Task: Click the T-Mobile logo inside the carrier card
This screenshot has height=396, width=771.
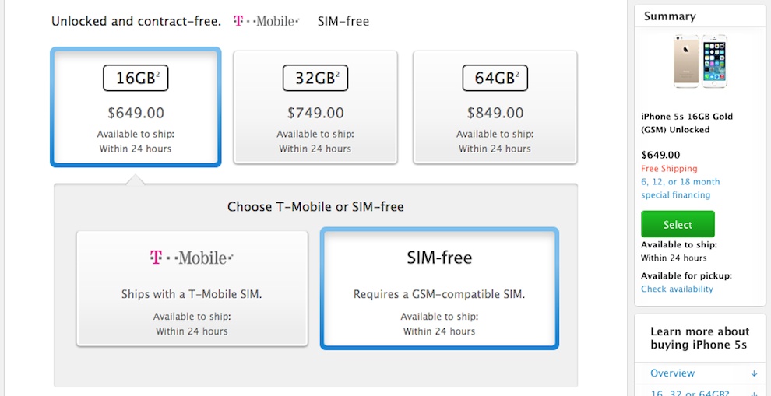Action: 192,257
